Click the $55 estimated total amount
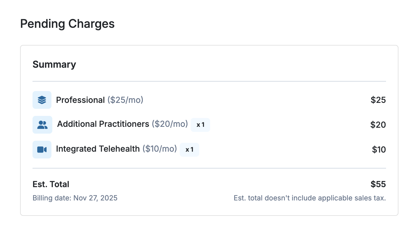The width and height of the screenshot is (415, 230). [378, 184]
